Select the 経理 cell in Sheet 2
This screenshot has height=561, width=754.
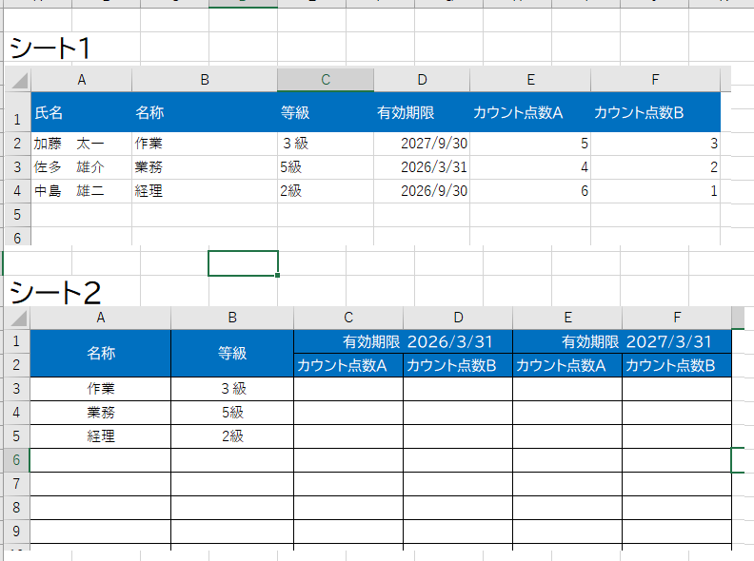101,436
